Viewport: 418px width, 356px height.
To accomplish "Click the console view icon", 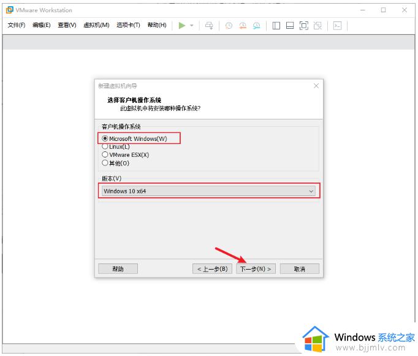I will 337,26.
